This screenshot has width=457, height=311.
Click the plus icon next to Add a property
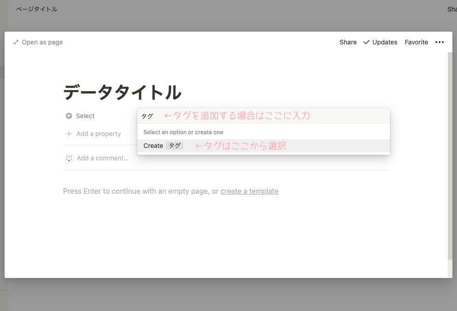(x=68, y=134)
